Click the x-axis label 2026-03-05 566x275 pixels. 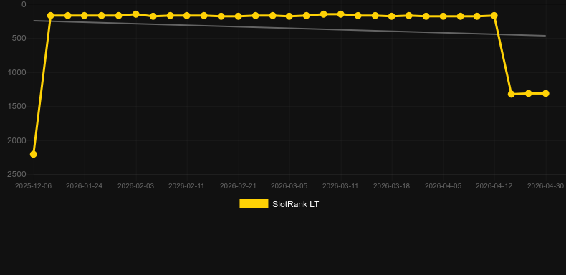(289, 186)
